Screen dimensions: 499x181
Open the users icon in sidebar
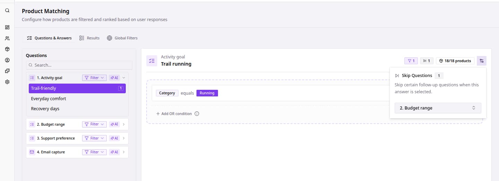pyautogui.click(x=7, y=38)
